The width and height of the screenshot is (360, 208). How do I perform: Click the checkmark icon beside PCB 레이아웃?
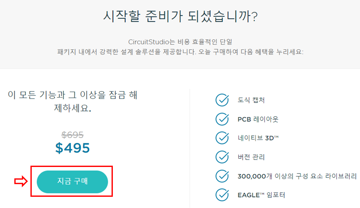click(222, 119)
